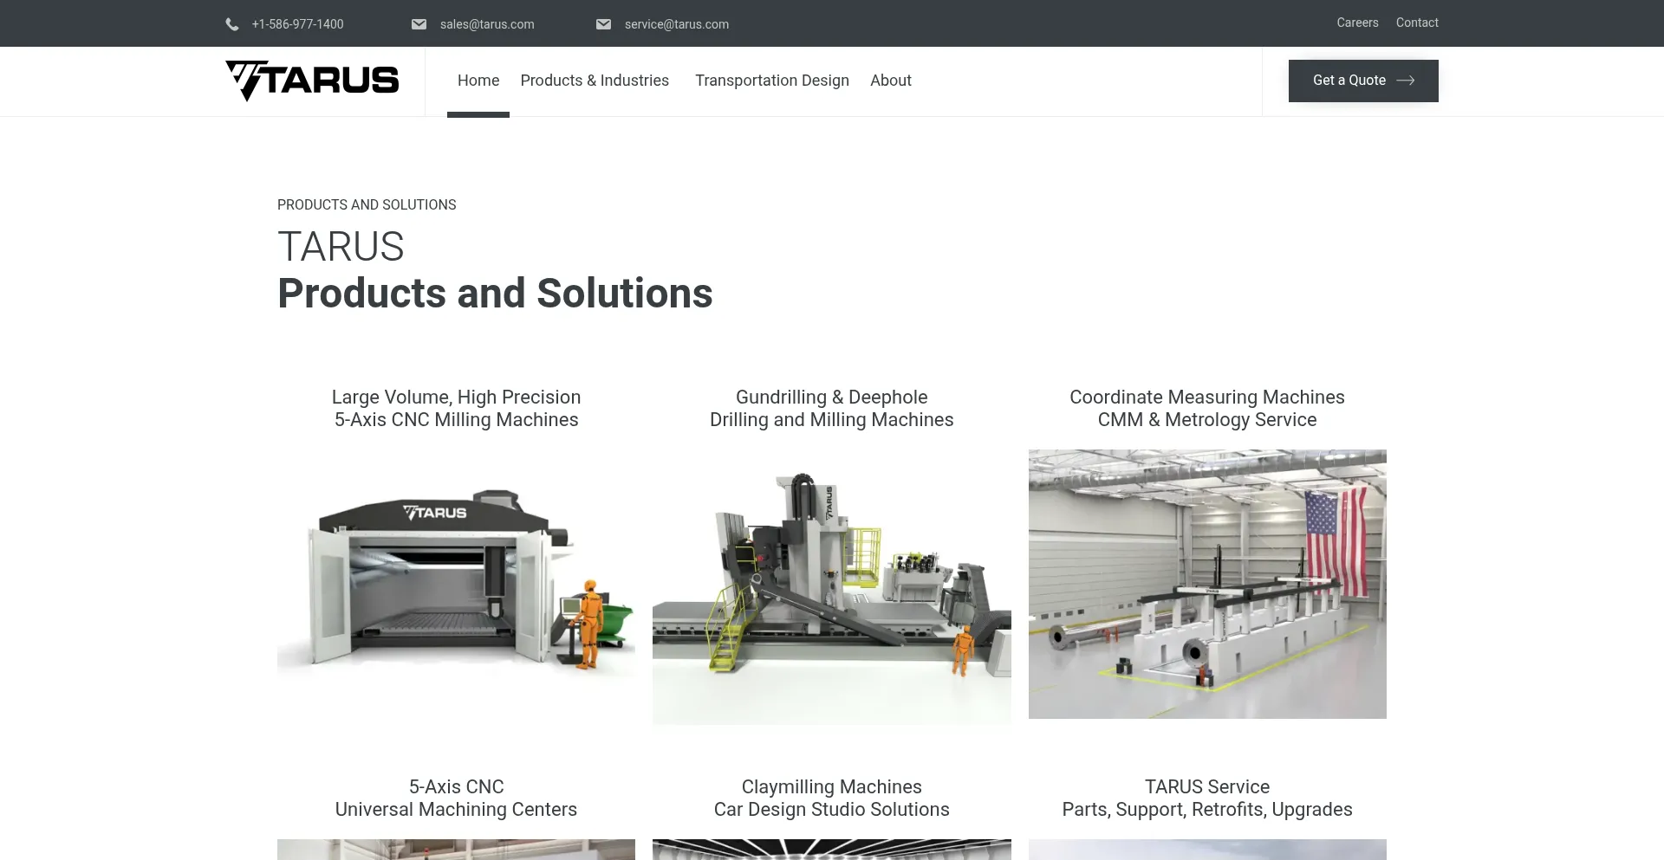Click the Products and Solutions bold heading
Screen dimensions: 1664x860
point(495,294)
